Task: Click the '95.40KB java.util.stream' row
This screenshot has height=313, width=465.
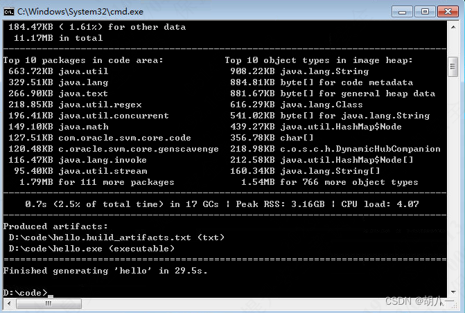Action: point(80,171)
